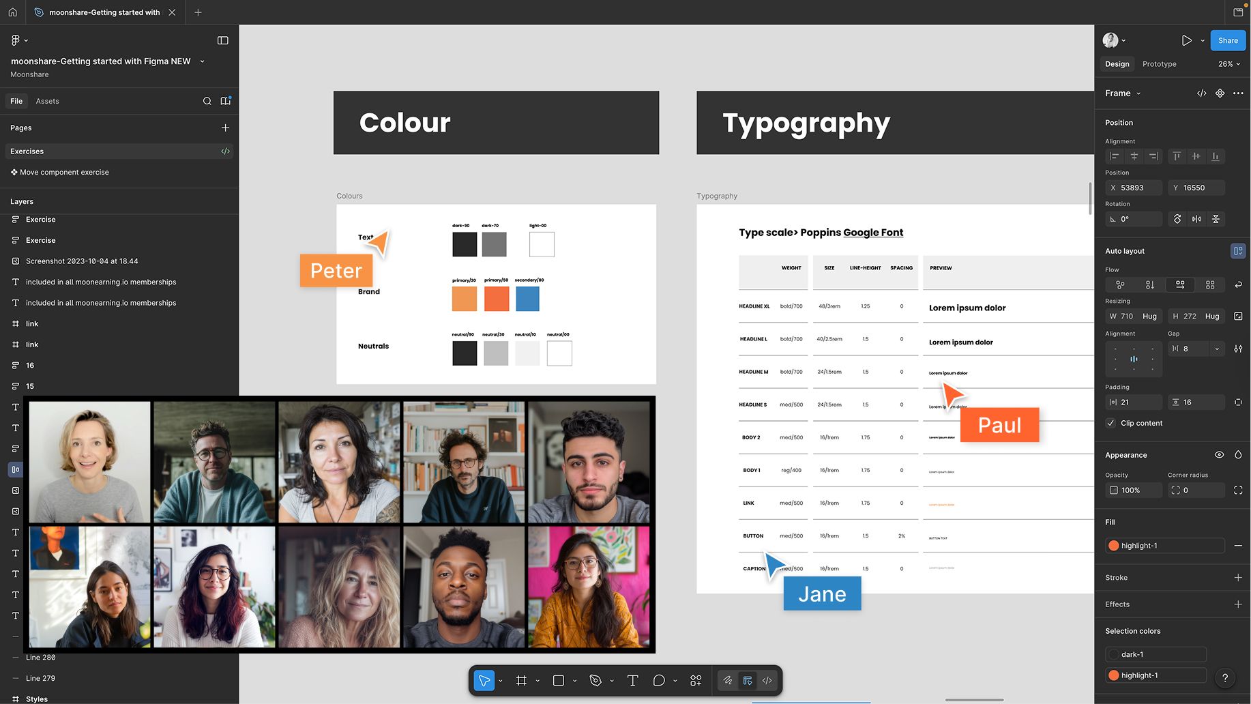Select the Pen tool
Viewport: 1251px width, 704px height.
point(595,680)
